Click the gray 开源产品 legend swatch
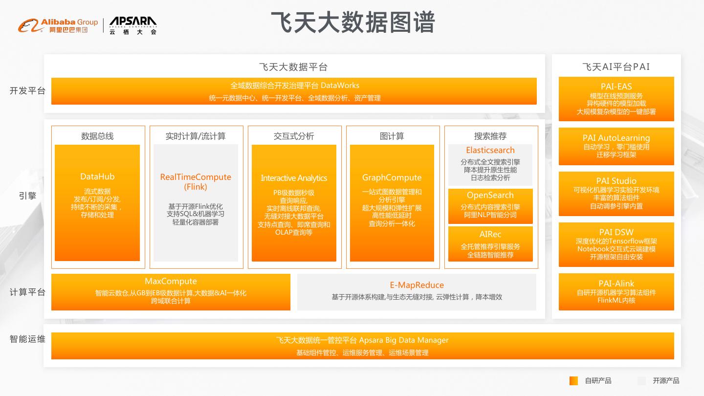Screen dimensions: 704x396 [x=641, y=381]
